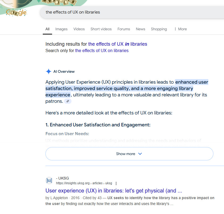Click the AI Overview sparkle icon
Screen dimensions: 224x214
49,71
